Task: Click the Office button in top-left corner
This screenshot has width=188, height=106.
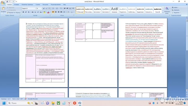Action: pyautogui.click(x=3, y=3)
